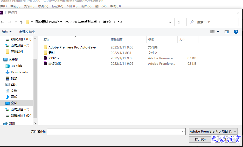The height and width of the screenshot is (147, 243).
Task: Click sidebar scrollbar down arrow
Action: tap(35, 123)
